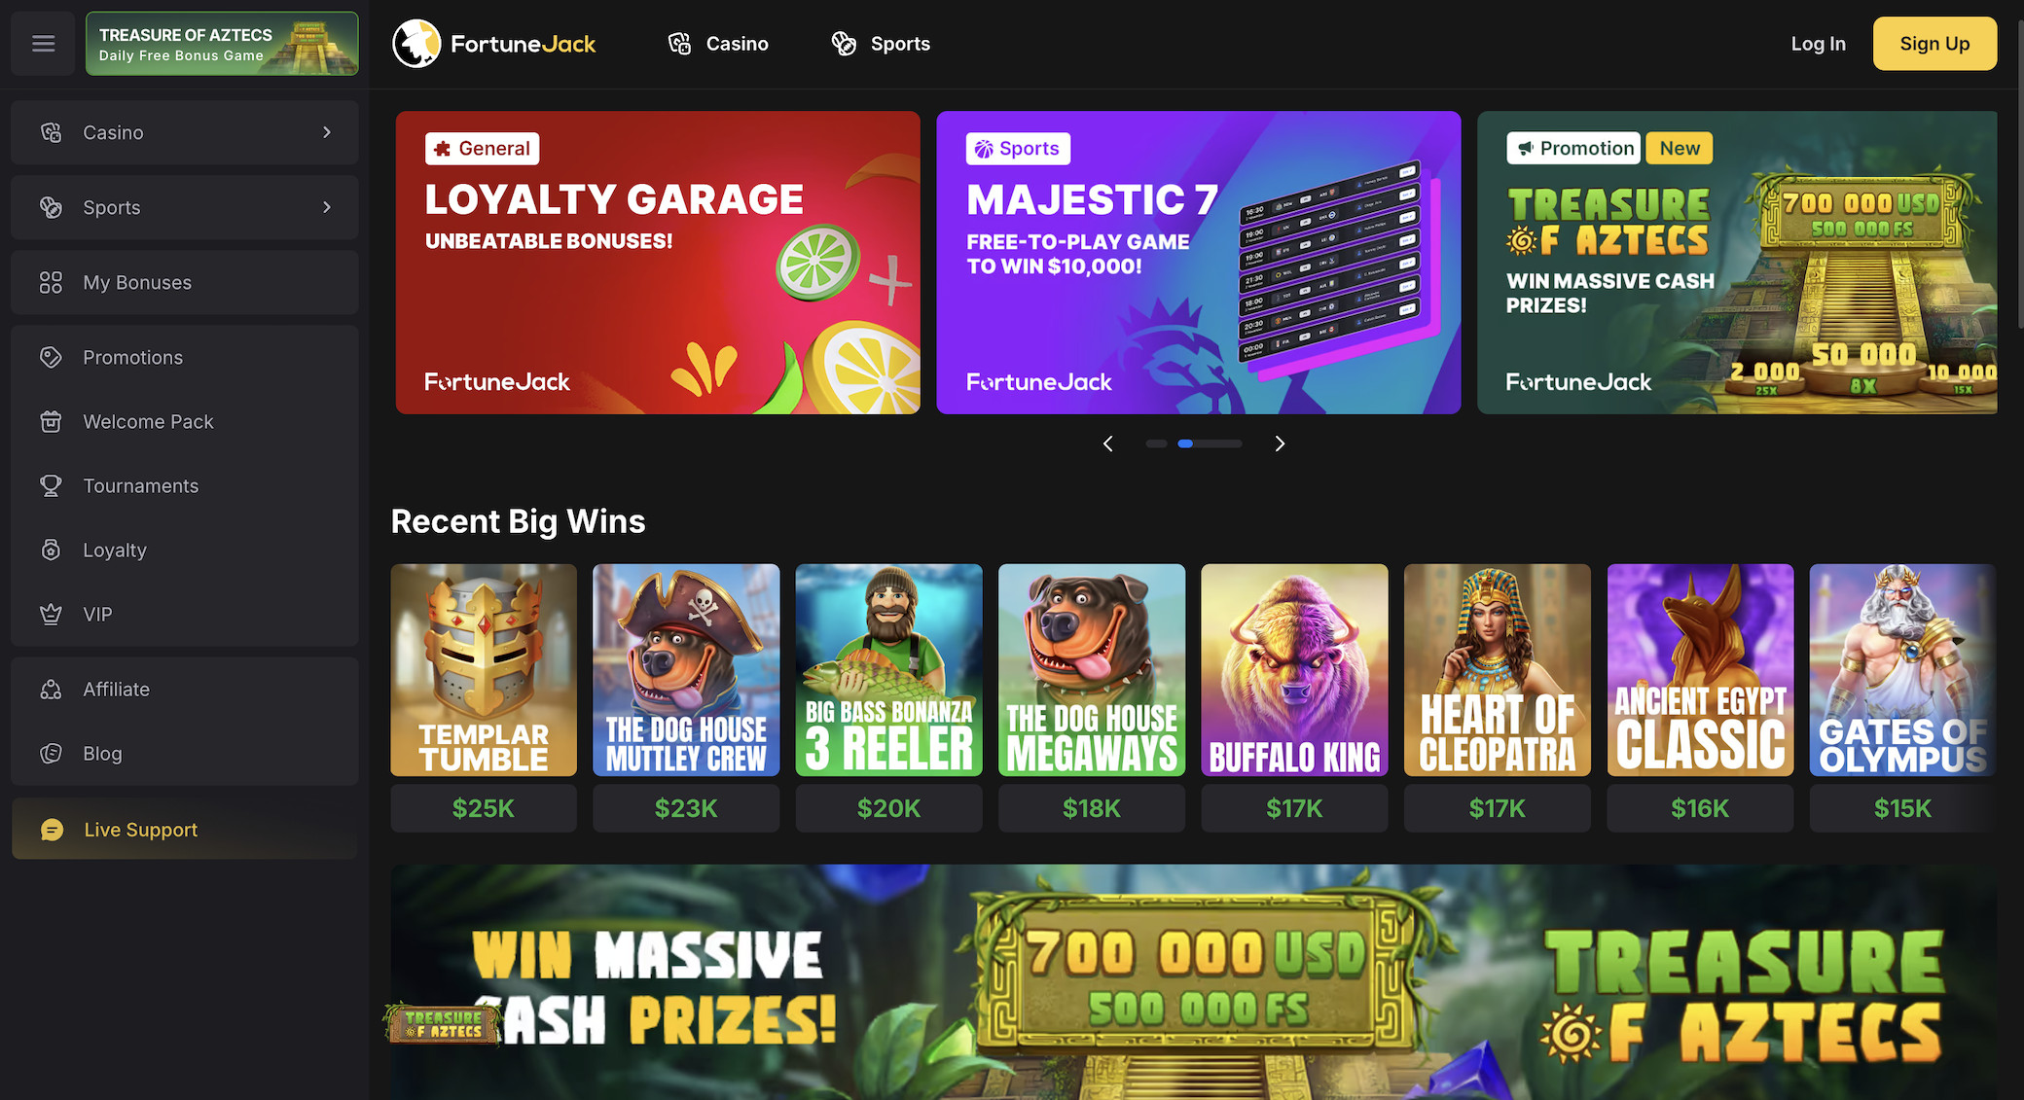Select the first carousel pagination dot
This screenshot has width=2024, height=1100.
(1156, 444)
